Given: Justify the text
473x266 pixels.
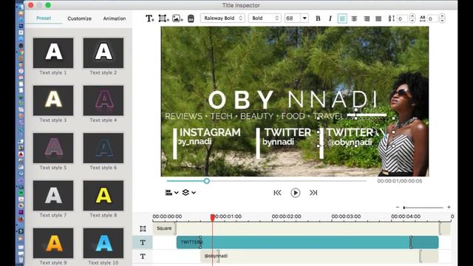Looking at the screenshot, I should [x=378, y=18].
